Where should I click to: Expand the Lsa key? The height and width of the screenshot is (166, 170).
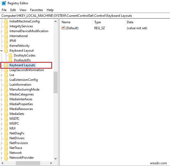pos(2,75)
